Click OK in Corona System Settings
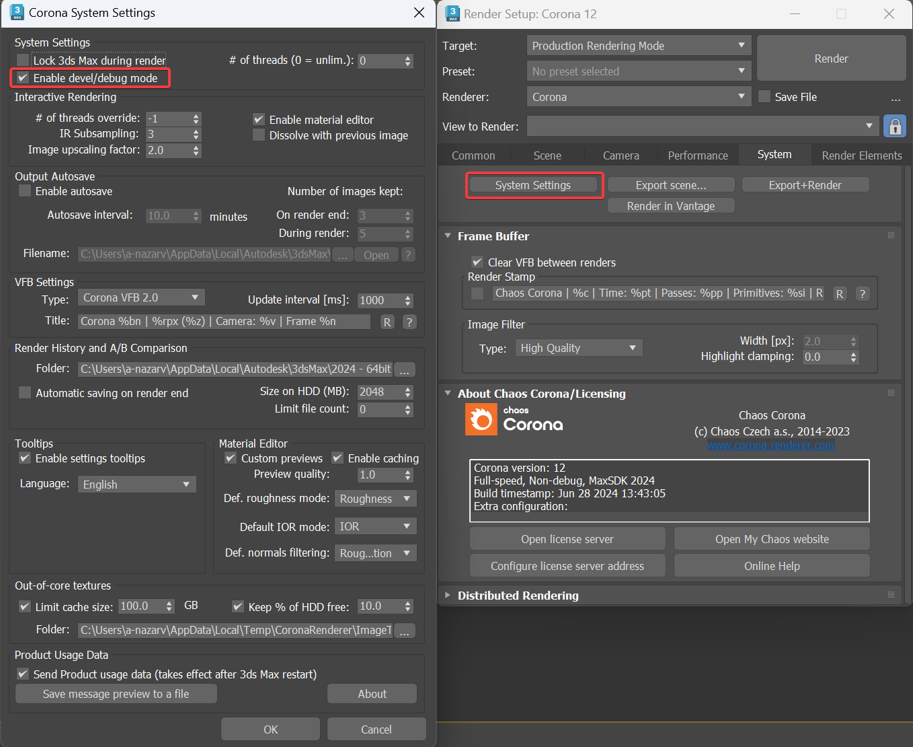913x747 pixels. click(x=270, y=730)
